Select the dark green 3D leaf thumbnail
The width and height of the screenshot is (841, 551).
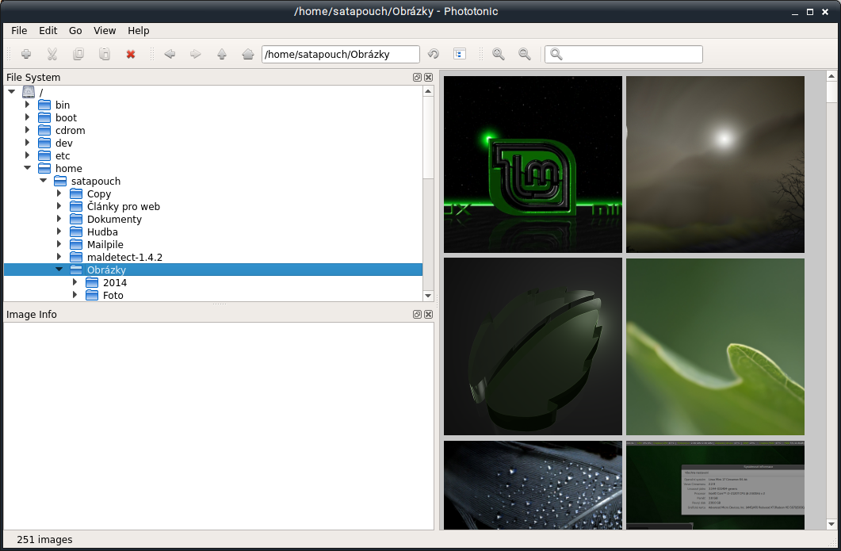pyautogui.click(x=533, y=346)
